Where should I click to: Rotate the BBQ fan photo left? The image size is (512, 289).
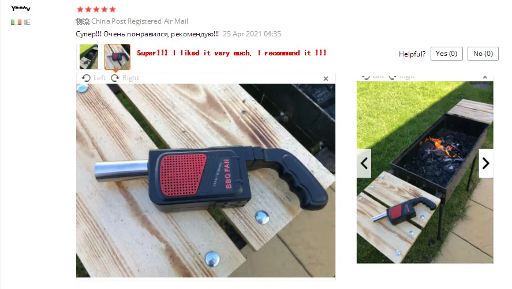click(94, 78)
